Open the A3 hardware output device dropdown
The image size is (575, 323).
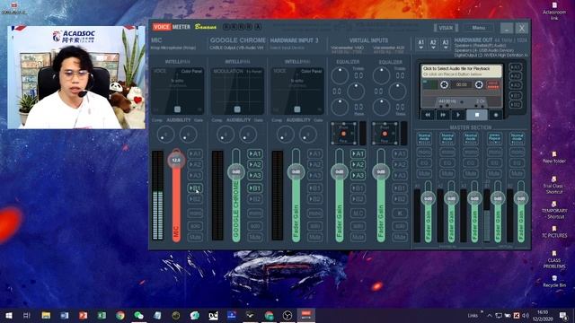[x=446, y=44]
